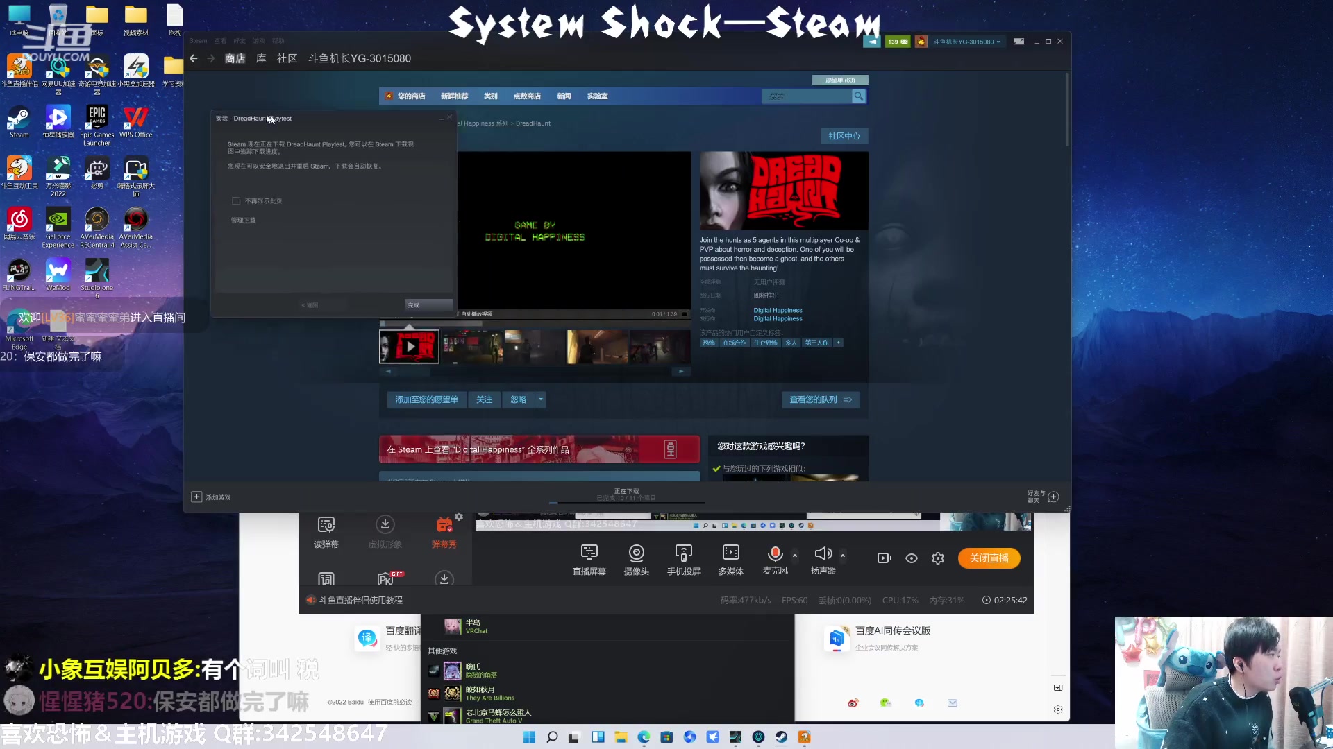Screen dimensions: 1333x749
Task: Launch Epic Games Launcher desktop icon
Action: click(x=97, y=126)
